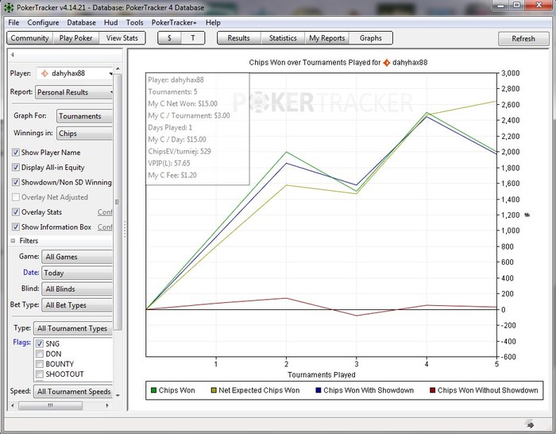Open the Blind filter set to All Blinds
Screen dimensions: 556x434
click(77, 289)
